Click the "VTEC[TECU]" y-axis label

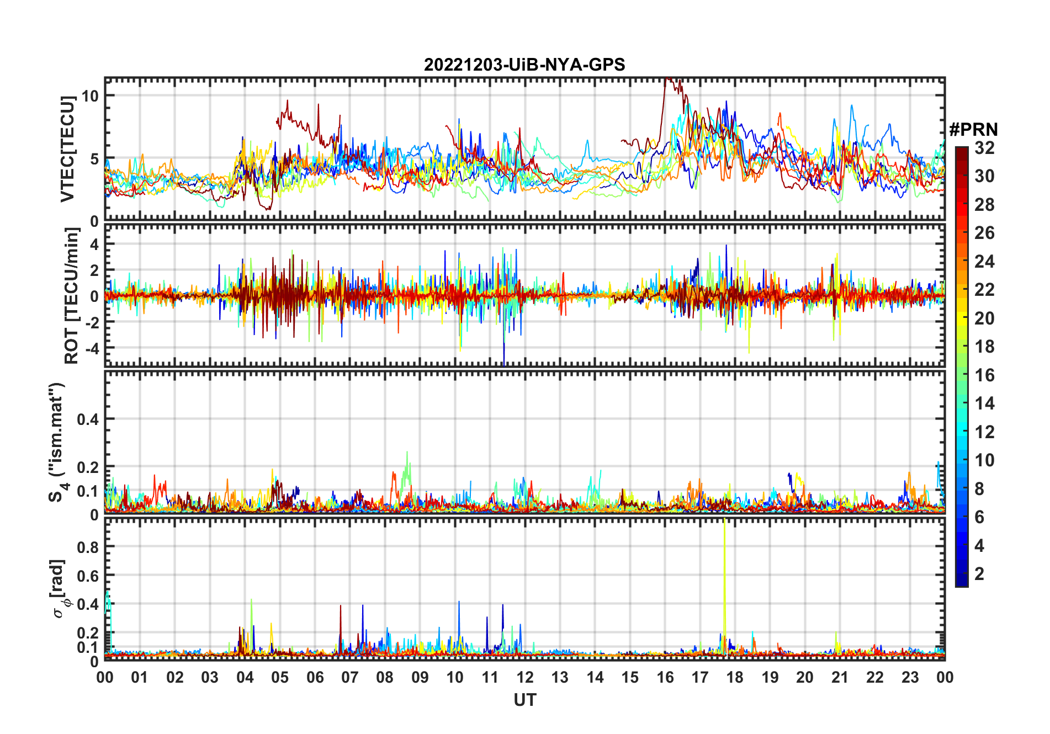tap(68, 149)
